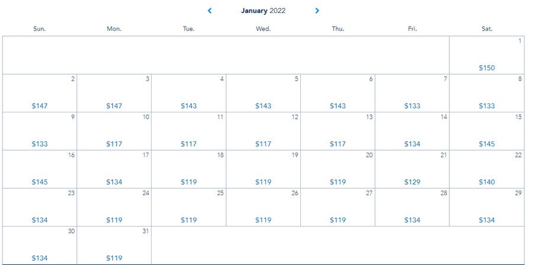The width and height of the screenshot is (533, 265).
Task: Choose January 10 at $117
Action: point(114,131)
